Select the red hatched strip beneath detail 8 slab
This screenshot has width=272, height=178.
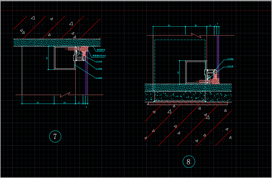(x=188, y=103)
